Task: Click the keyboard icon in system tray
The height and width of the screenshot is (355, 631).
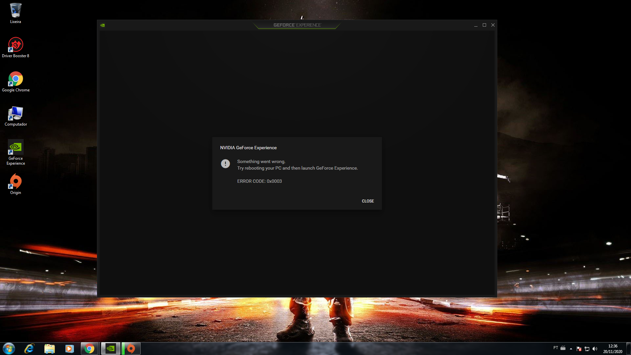Action: (563, 348)
